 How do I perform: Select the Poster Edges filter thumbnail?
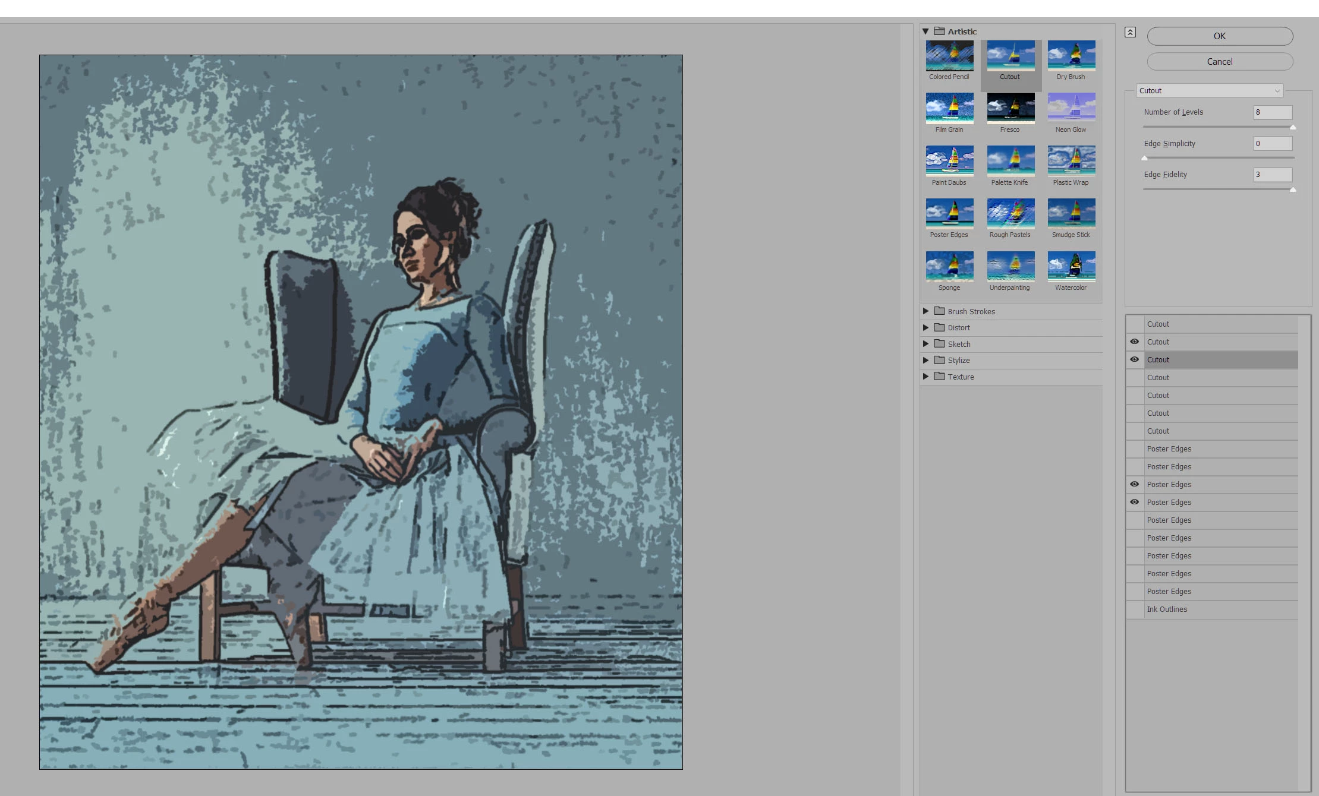pos(949,214)
